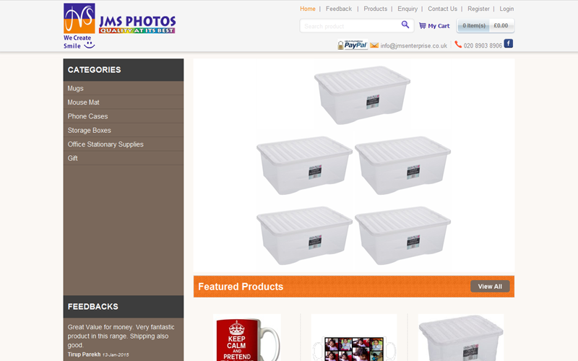This screenshot has width=578, height=361.
Task: Select the Storage Boxes category
Action: 124,131
